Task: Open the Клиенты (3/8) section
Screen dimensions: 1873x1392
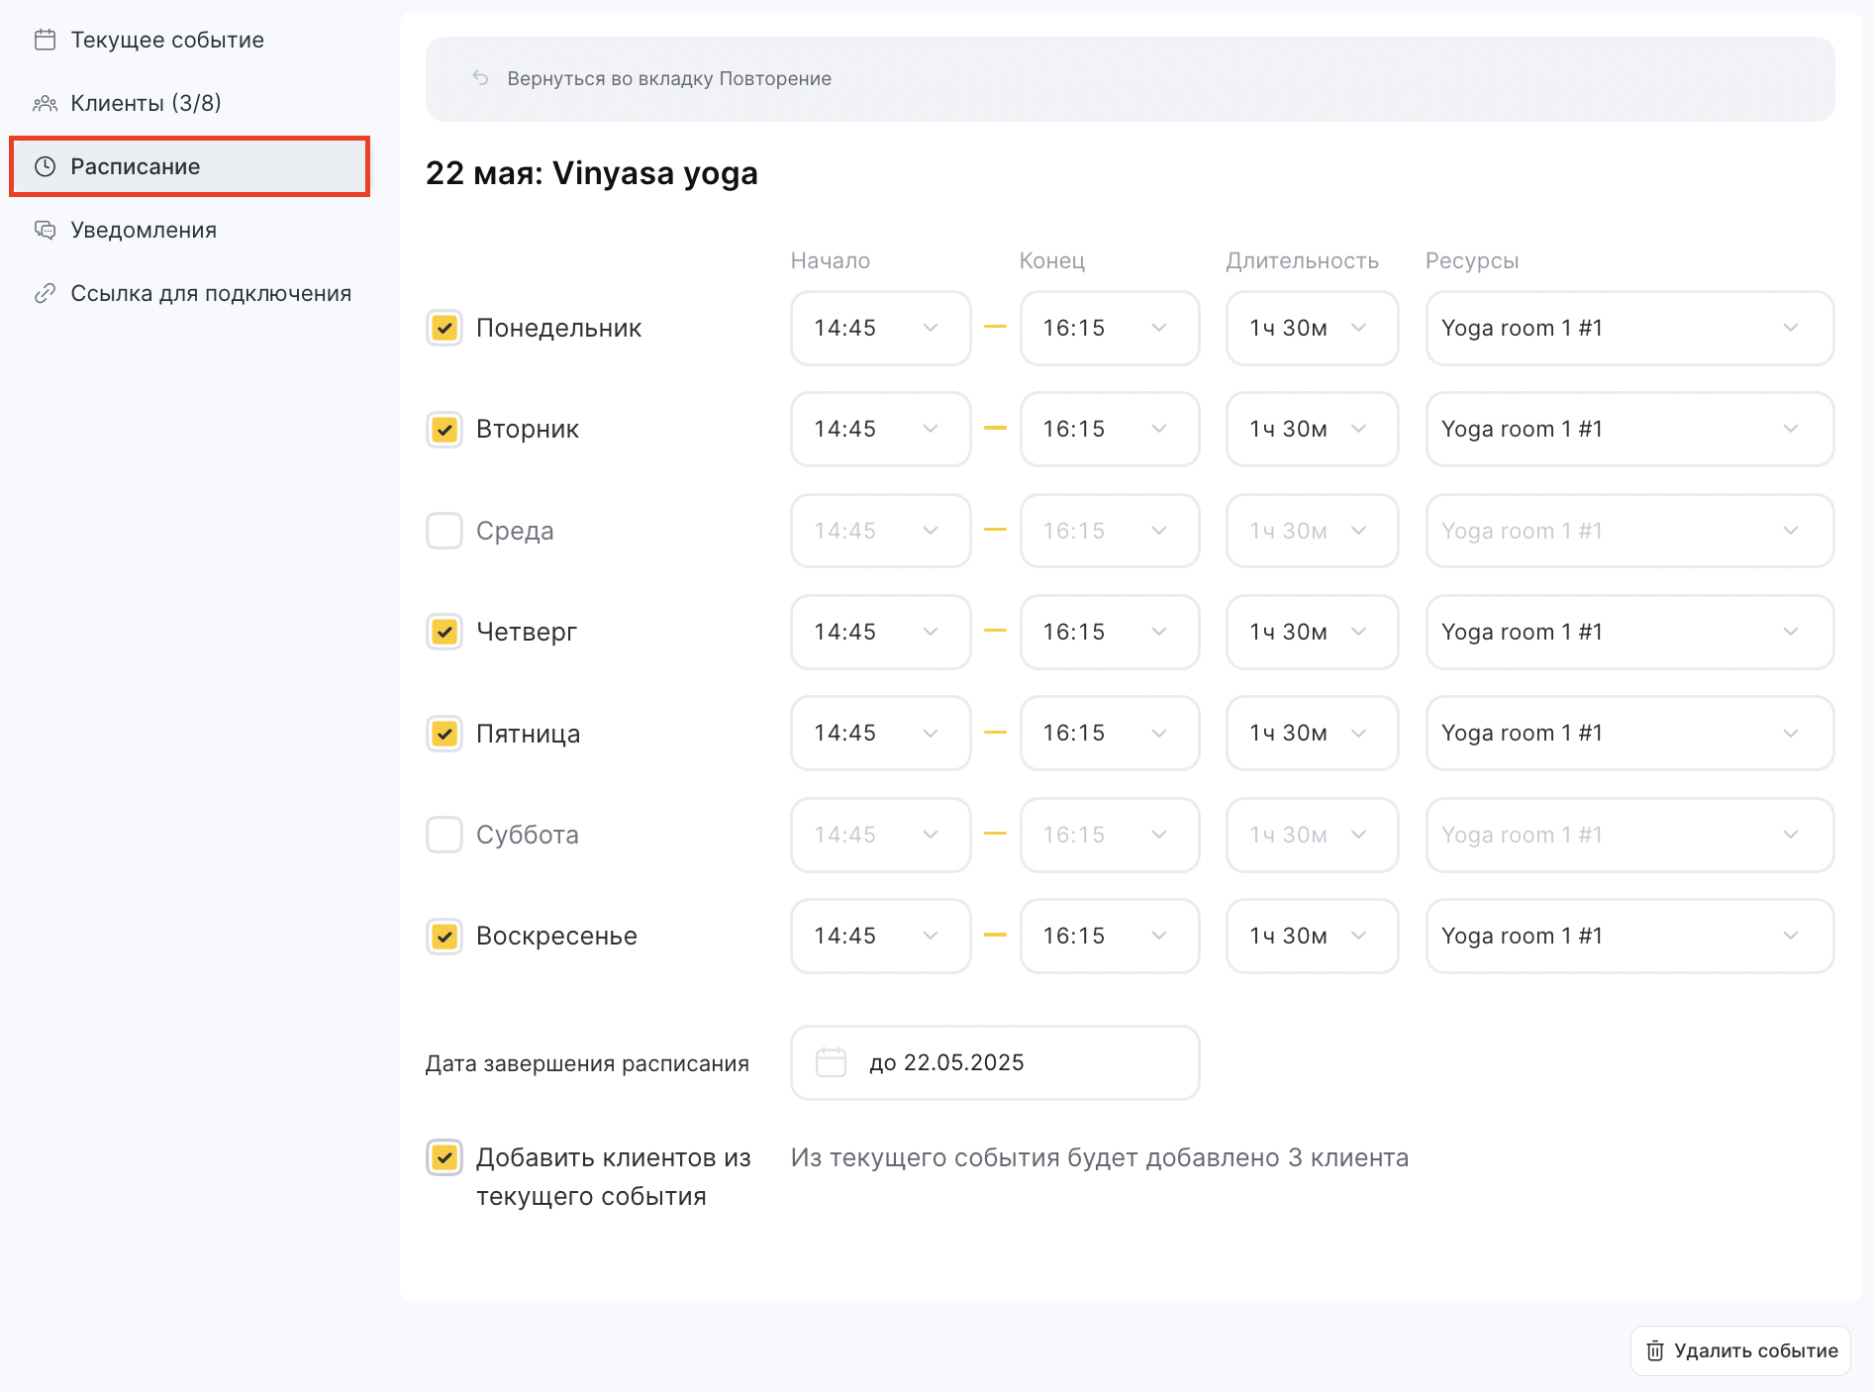Action: (189, 103)
